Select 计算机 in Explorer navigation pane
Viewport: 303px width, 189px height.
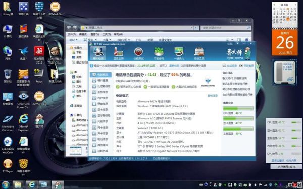(x=76, y=115)
